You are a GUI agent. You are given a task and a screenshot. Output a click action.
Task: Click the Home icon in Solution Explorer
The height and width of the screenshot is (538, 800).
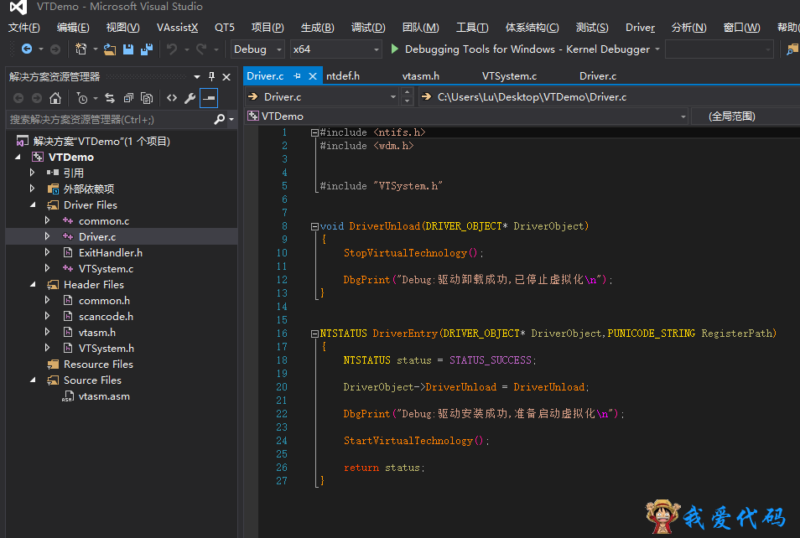pyautogui.click(x=55, y=98)
